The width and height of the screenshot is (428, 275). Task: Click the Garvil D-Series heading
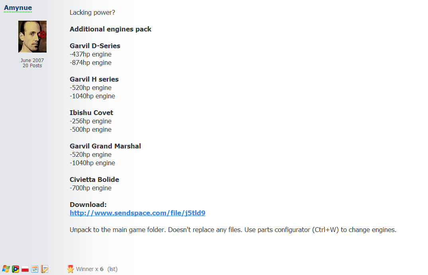pos(95,46)
